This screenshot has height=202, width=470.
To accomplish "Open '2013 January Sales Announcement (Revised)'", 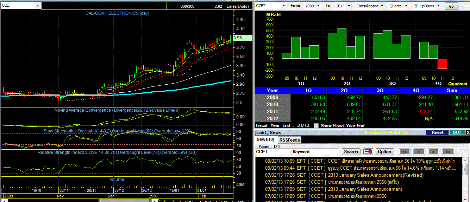I will [376, 175].
